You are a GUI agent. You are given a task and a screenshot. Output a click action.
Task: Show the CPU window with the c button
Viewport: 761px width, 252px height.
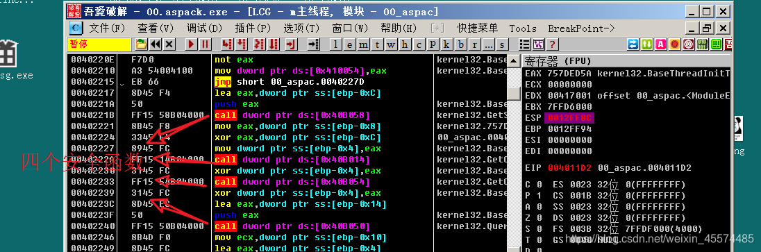coord(419,44)
